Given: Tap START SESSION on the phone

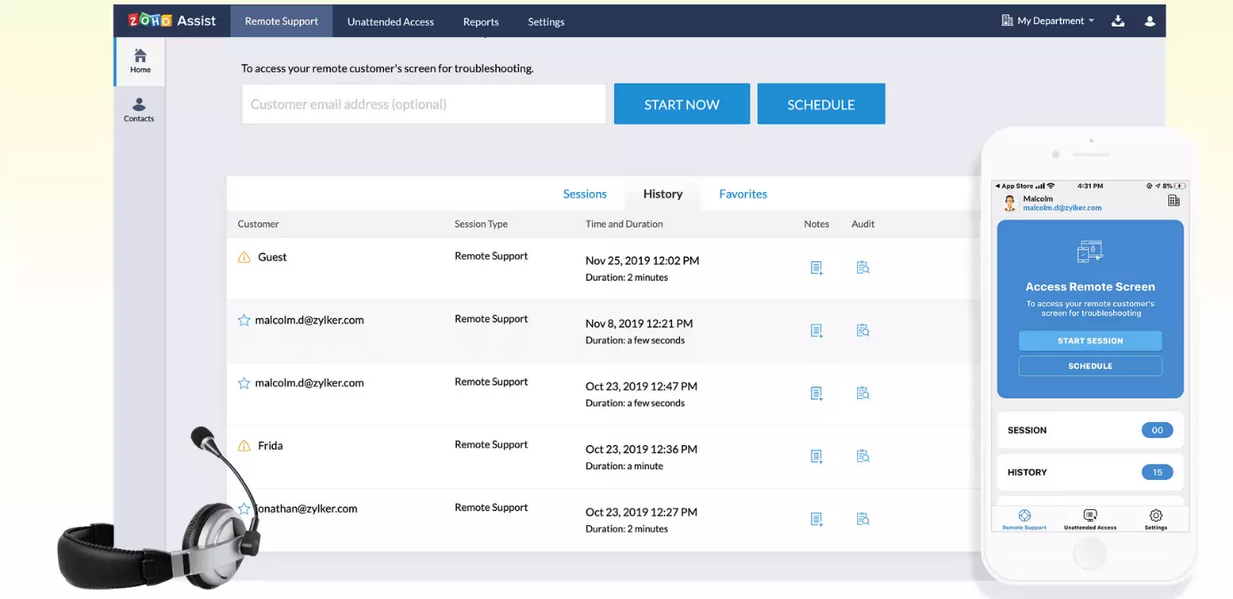Looking at the screenshot, I should tap(1090, 340).
